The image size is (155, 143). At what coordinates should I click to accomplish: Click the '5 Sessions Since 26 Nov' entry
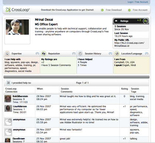(131, 28)
